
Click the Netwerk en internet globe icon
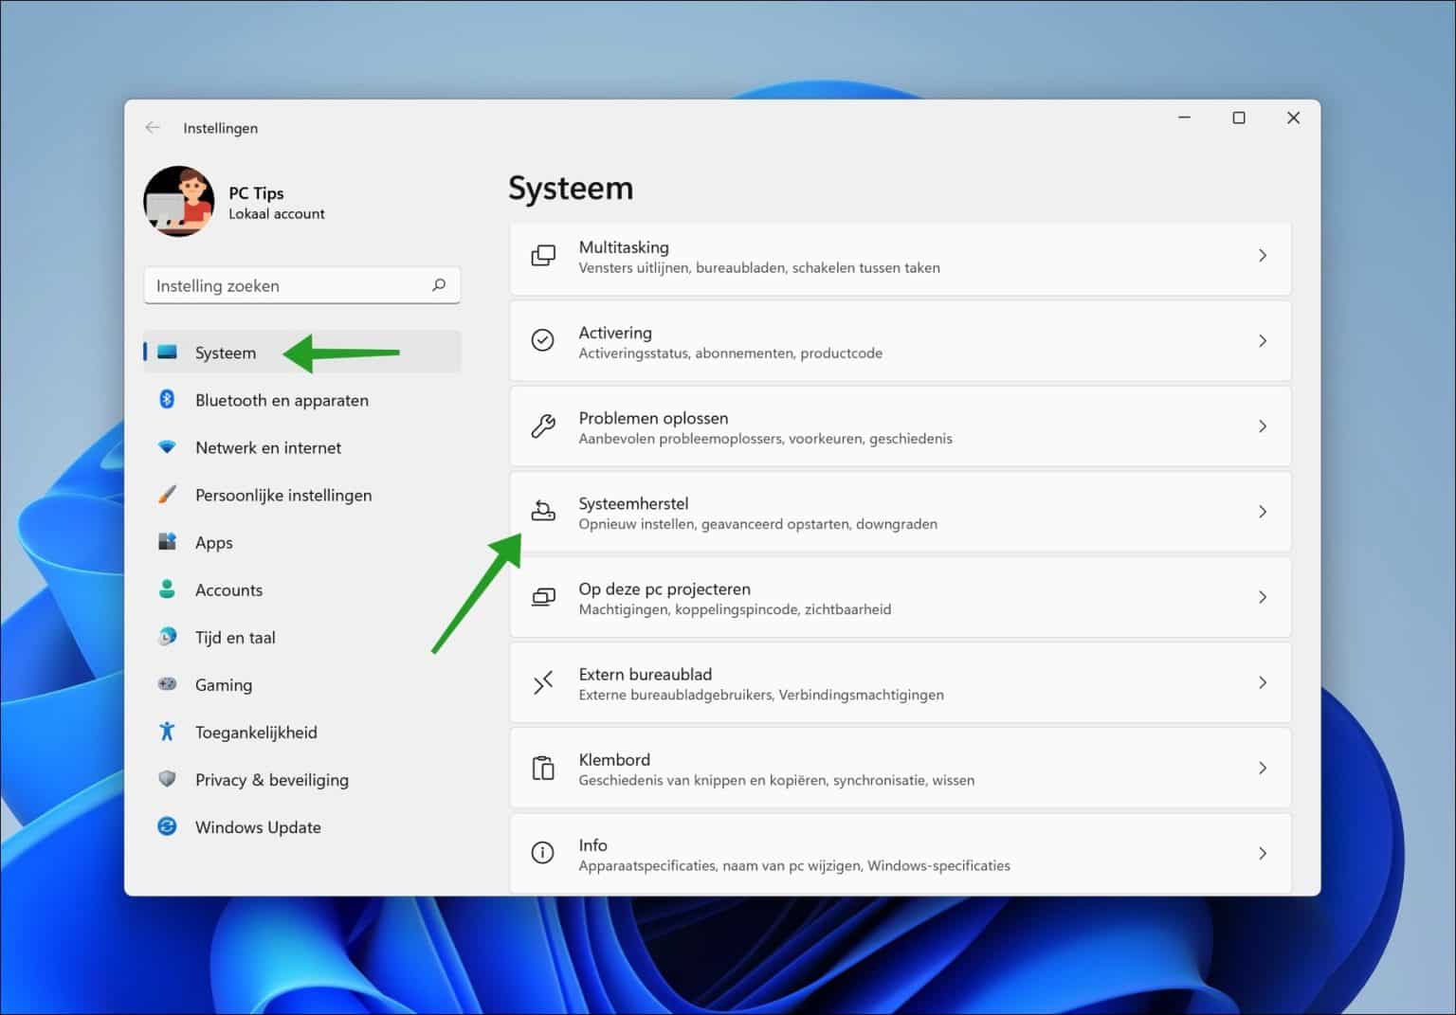167,447
